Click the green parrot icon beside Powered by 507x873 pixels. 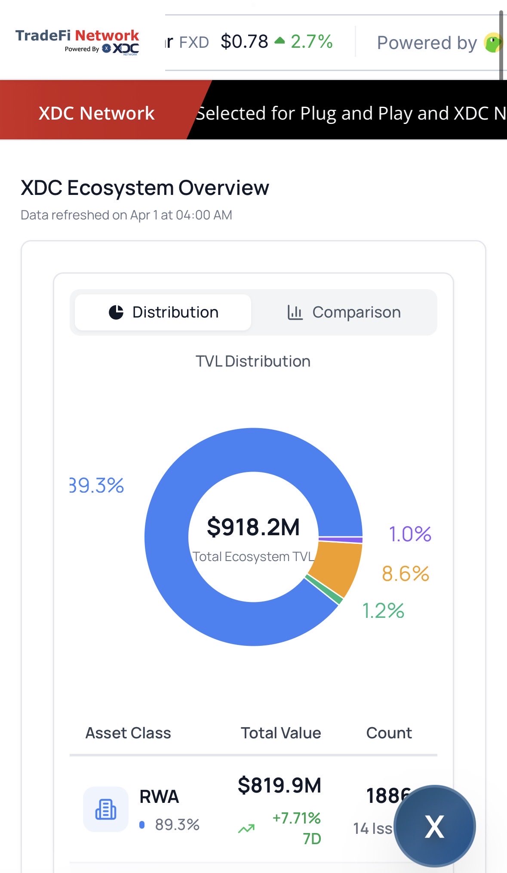tap(493, 43)
